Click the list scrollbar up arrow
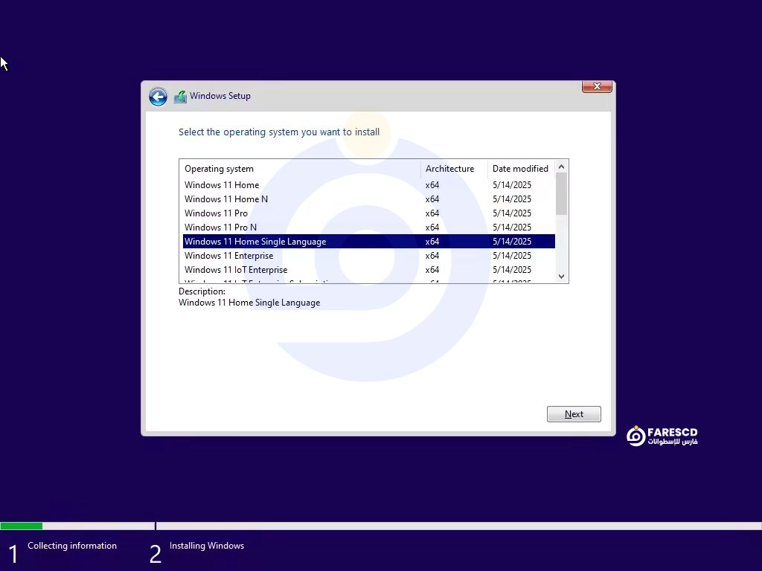 [561, 167]
